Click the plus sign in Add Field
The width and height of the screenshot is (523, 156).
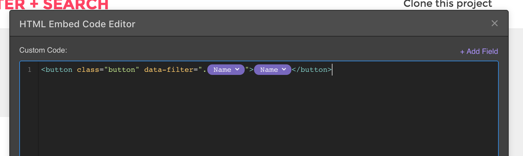pos(462,52)
